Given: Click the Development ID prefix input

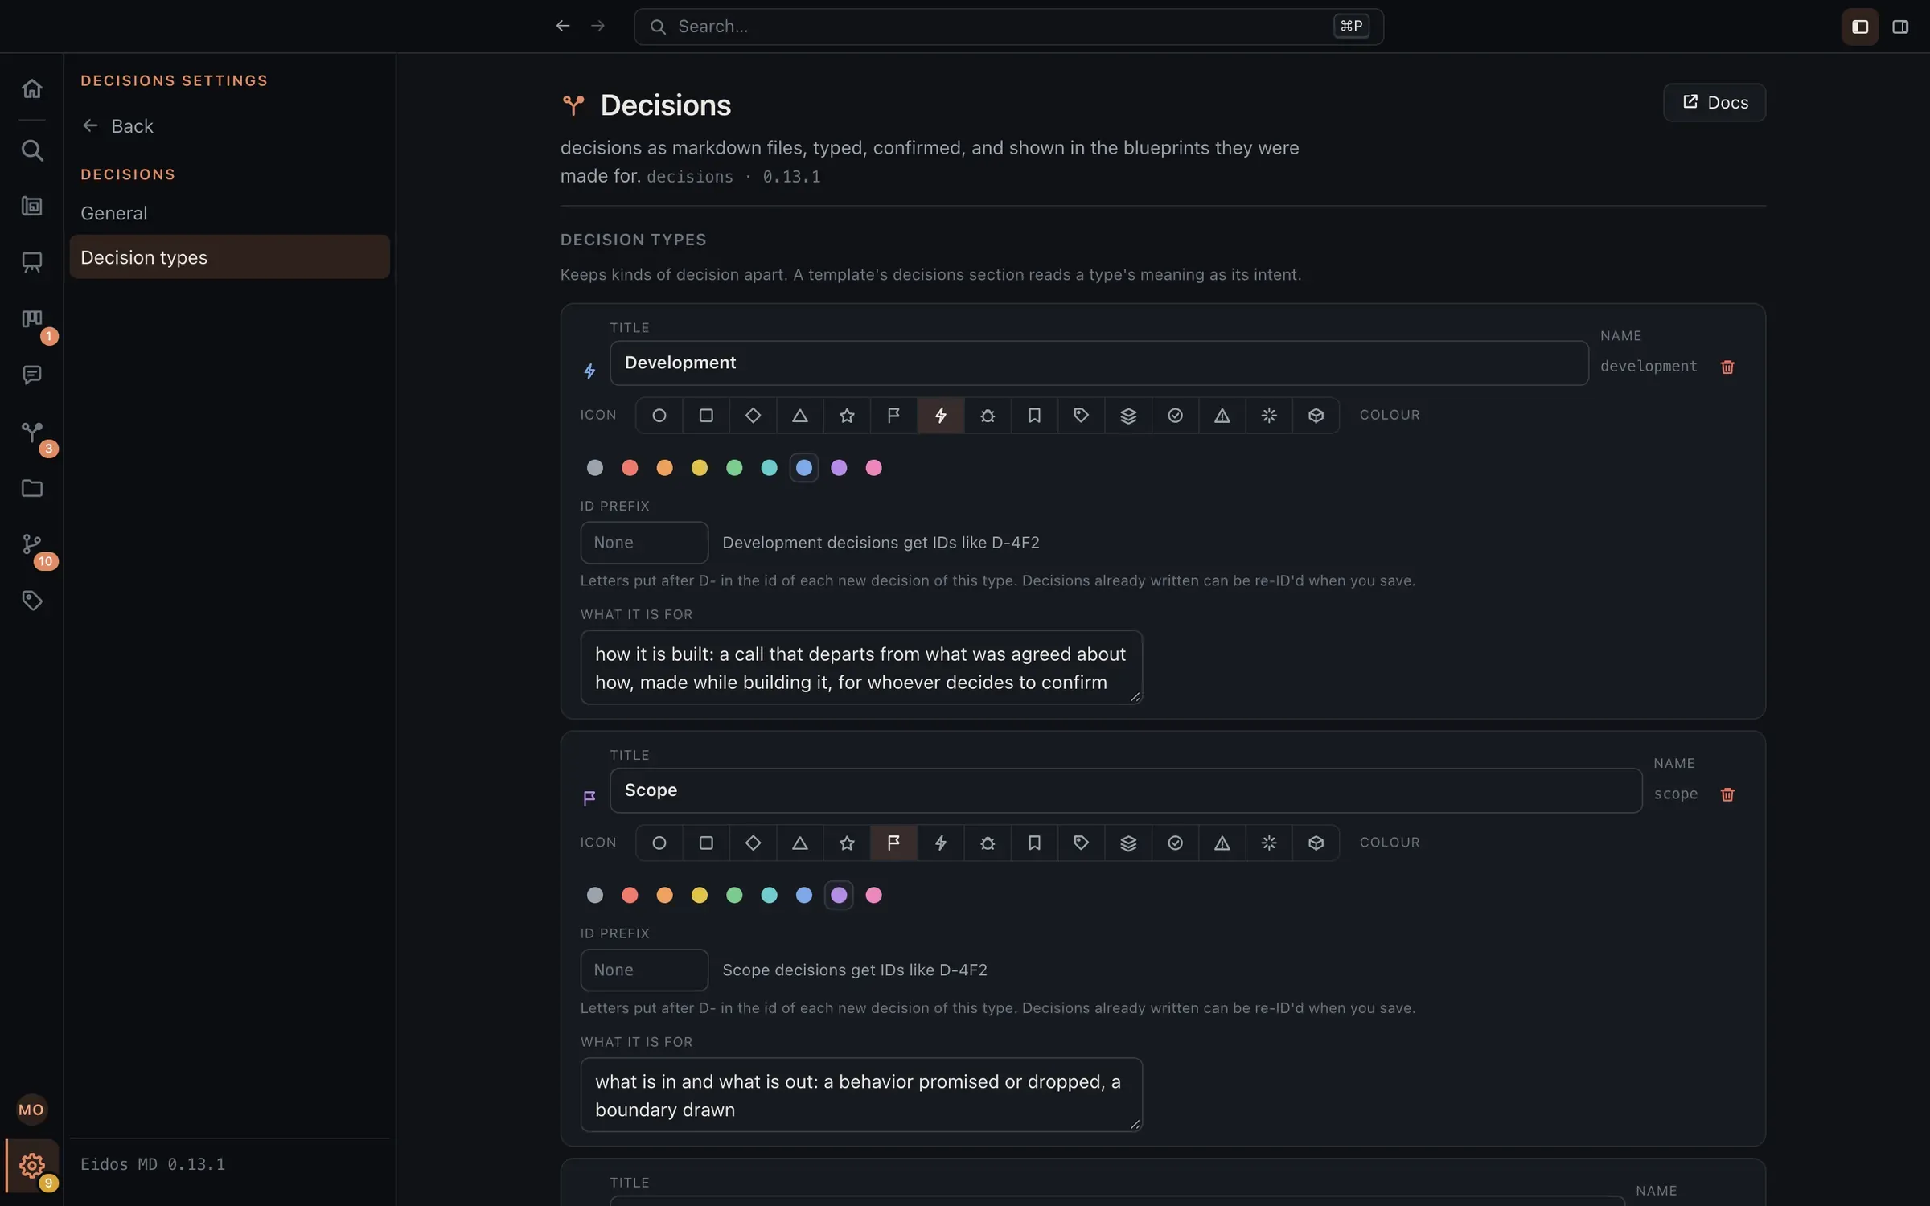Looking at the screenshot, I should pos(644,543).
